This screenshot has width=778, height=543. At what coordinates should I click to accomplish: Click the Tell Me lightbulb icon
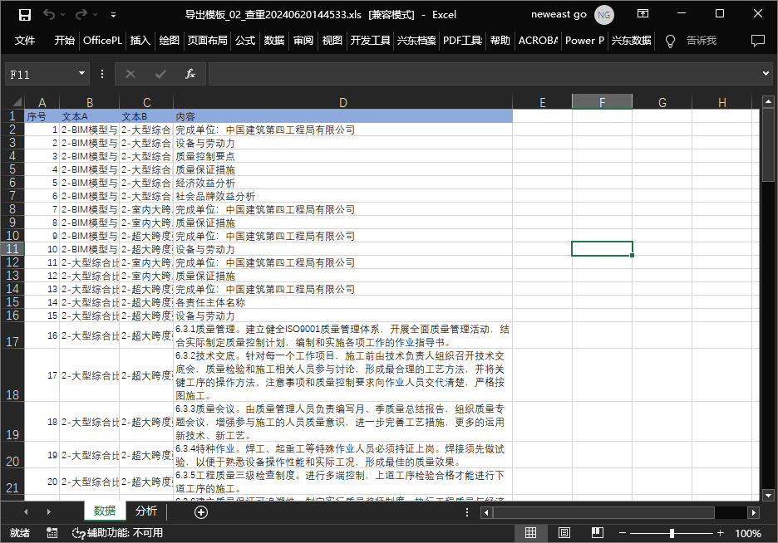click(670, 41)
